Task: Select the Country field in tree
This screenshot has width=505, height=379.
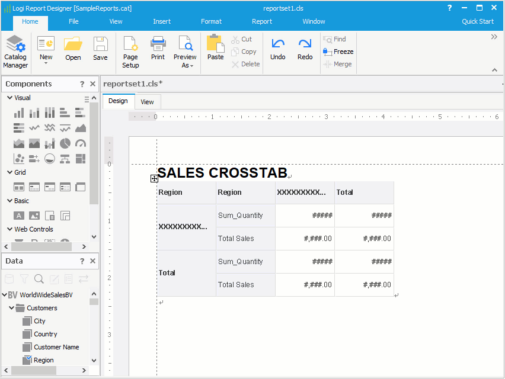Action: [45, 334]
